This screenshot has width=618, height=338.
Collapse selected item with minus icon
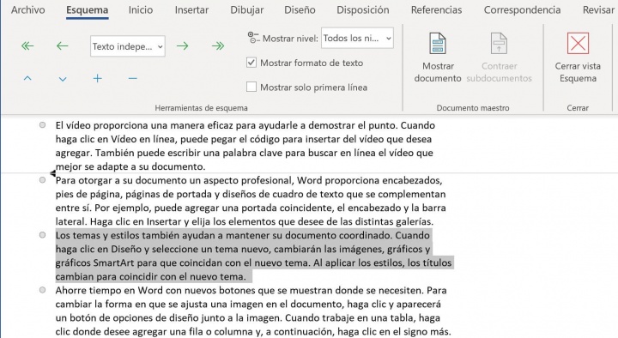(x=132, y=78)
